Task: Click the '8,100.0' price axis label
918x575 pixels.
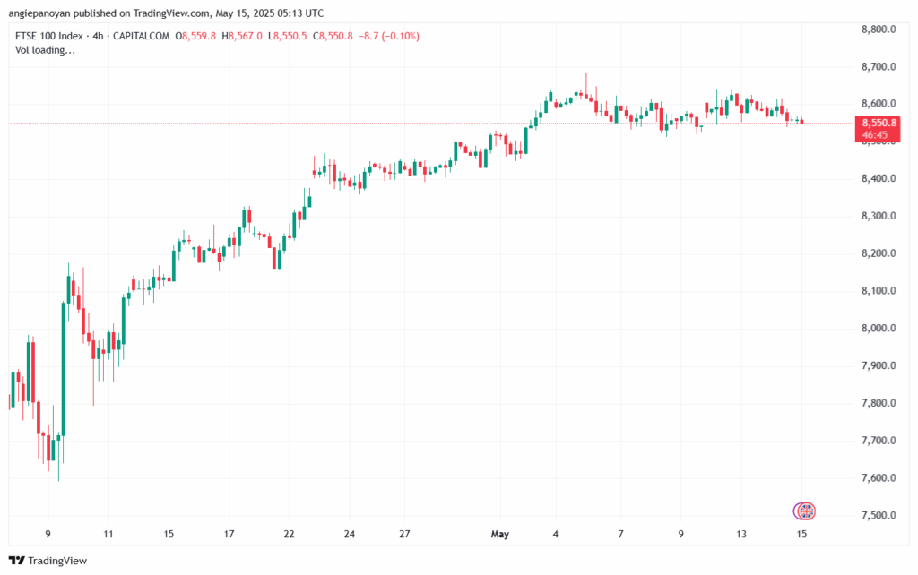Action: click(x=879, y=291)
